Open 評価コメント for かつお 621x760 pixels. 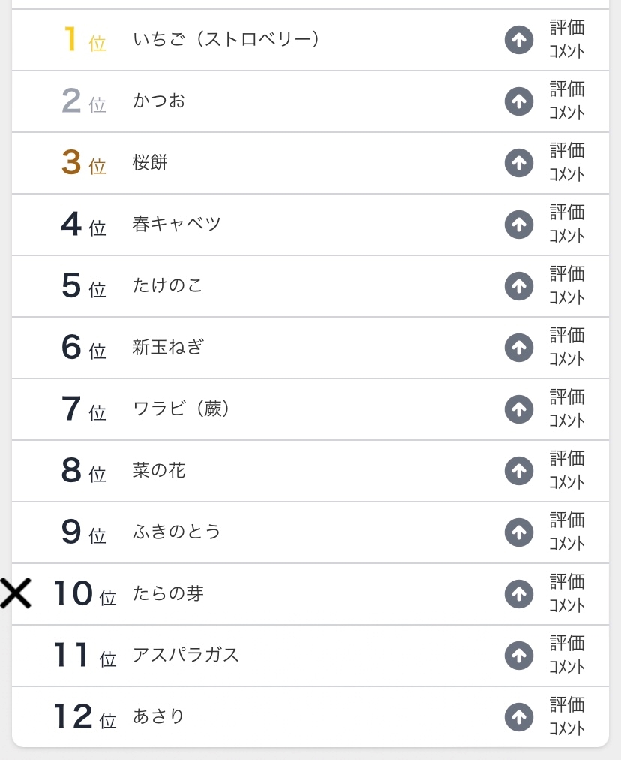(x=566, y=101)
